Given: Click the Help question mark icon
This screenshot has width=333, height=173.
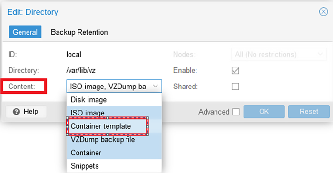Looking at the screenshot, I should (x=16, y=112).
